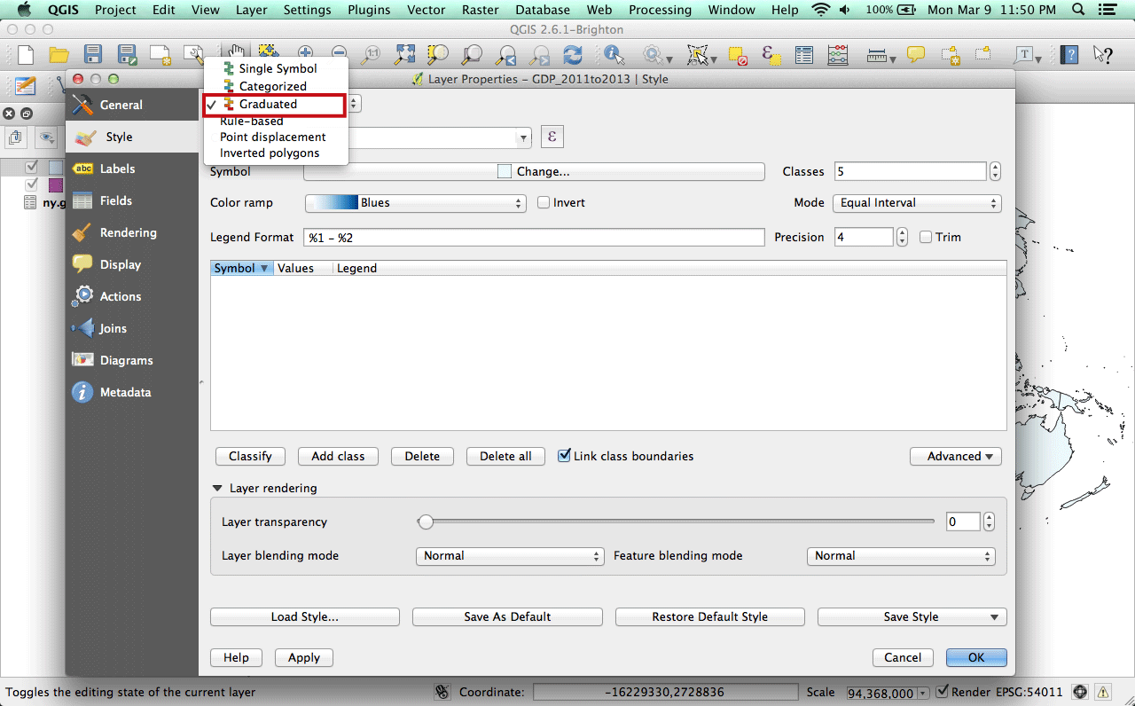Click the Classify button
The height and width of the screenshot is (706, 1135).
tap(250, 456)
